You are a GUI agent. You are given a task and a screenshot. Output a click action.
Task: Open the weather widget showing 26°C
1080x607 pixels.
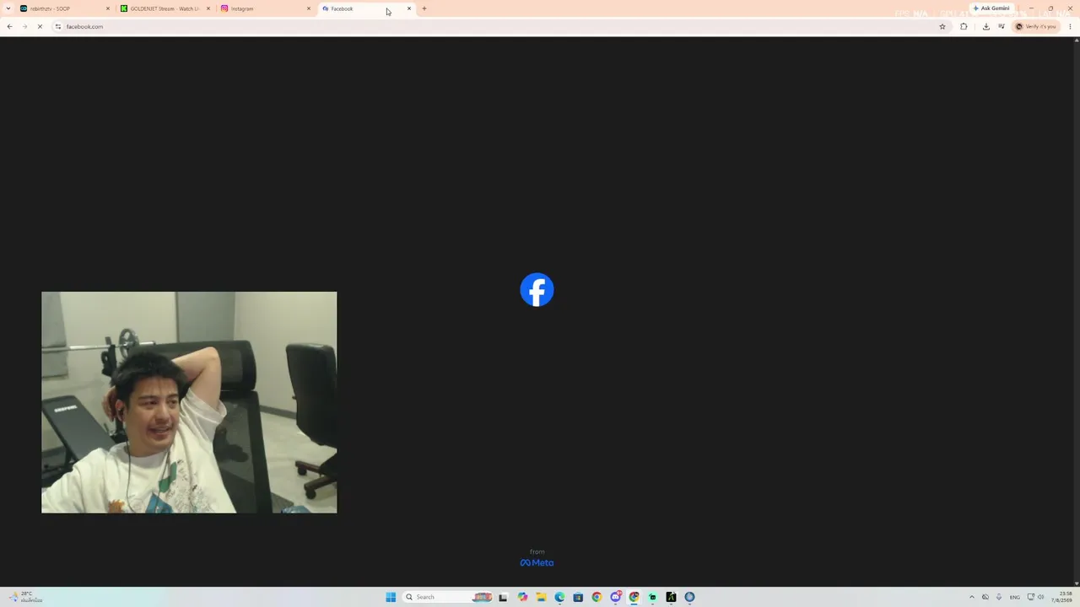pyautogui.click(x=27, y=597)
